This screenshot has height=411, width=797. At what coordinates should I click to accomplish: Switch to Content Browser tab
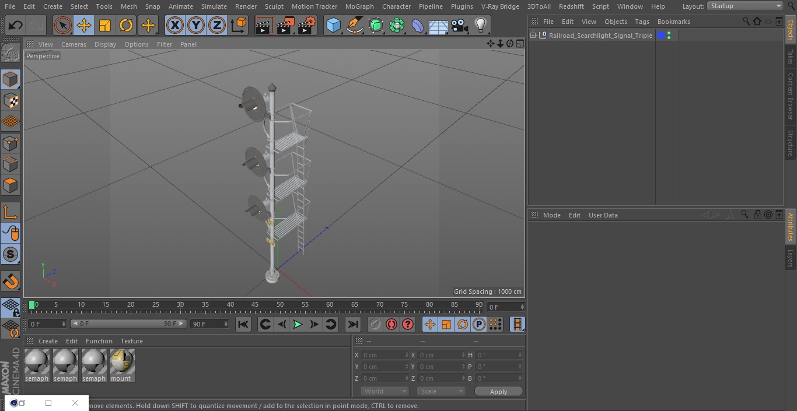click(791, 96)
